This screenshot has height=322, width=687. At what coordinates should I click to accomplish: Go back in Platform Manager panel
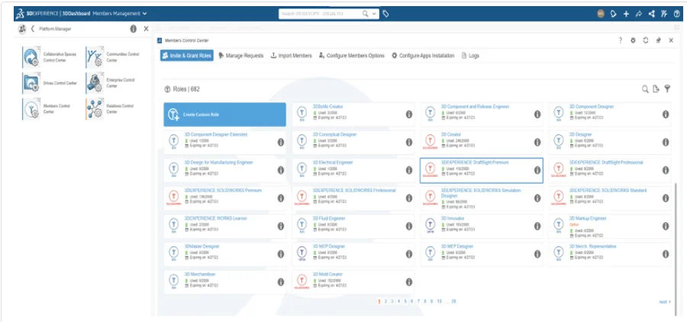coord(32,29)
